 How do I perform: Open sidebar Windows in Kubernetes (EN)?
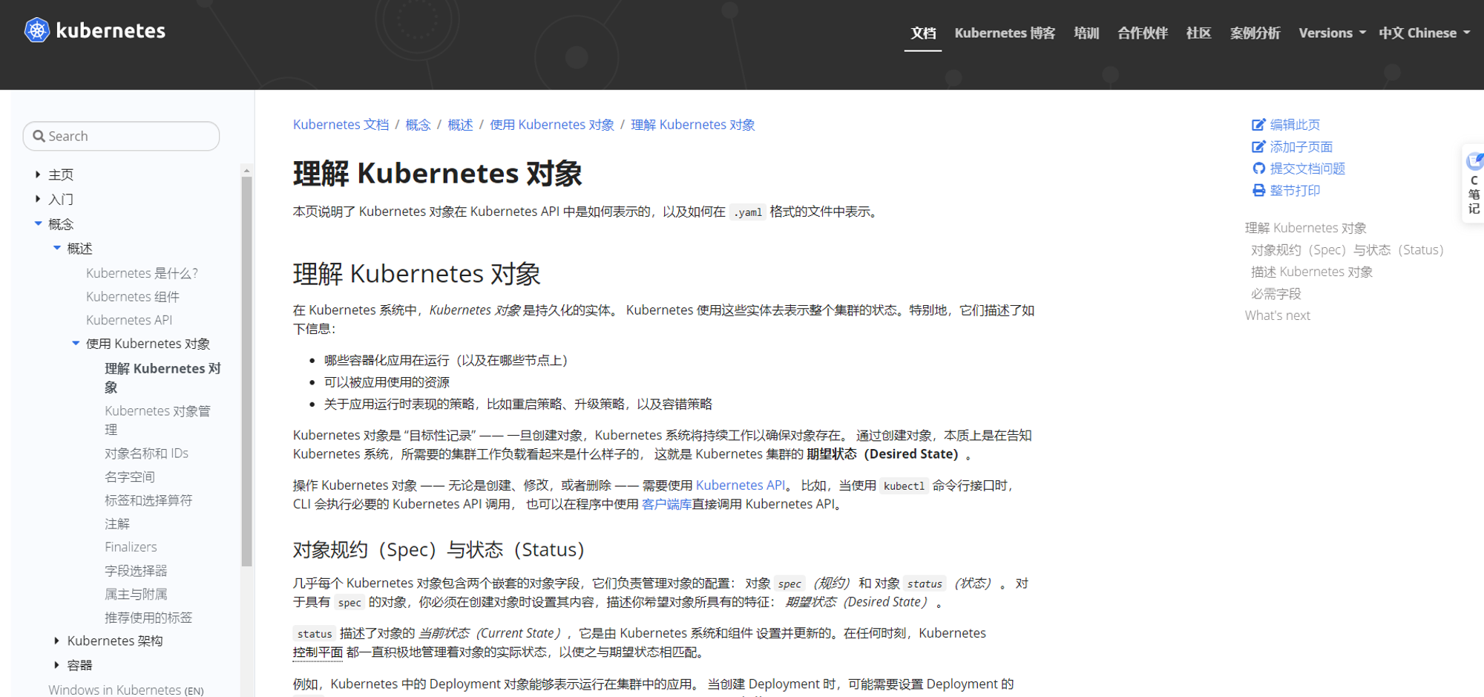point(126,690)
